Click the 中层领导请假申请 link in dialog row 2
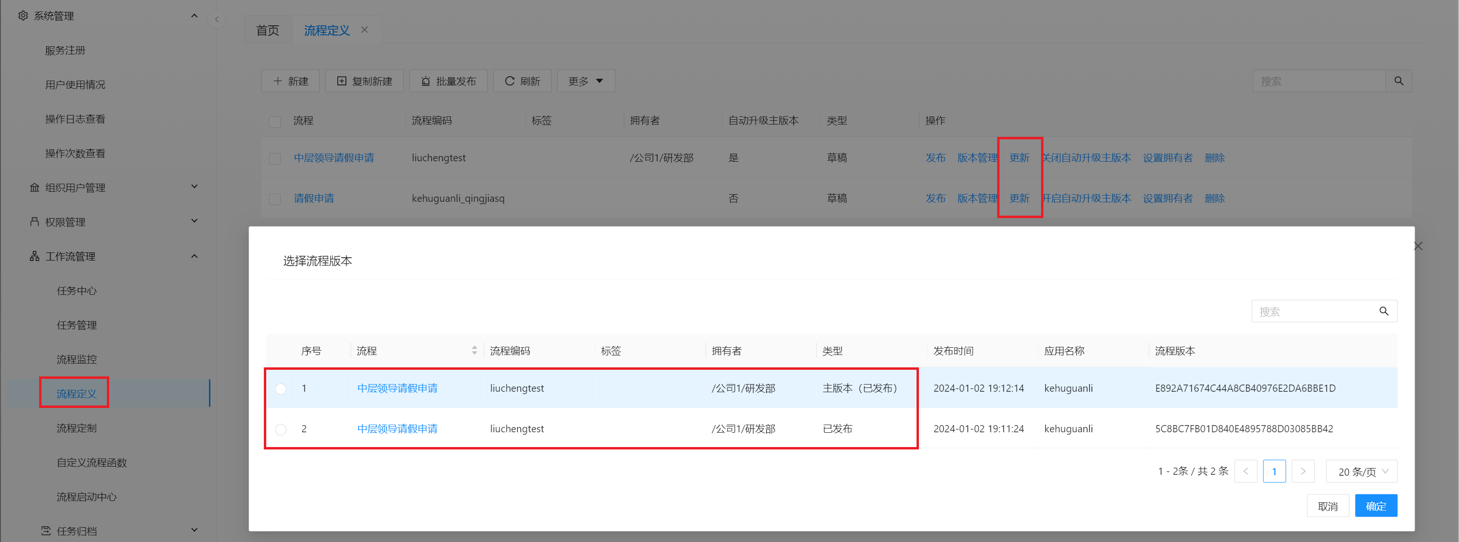Screen dimensions: 1459x542 [x=397, y=429]
